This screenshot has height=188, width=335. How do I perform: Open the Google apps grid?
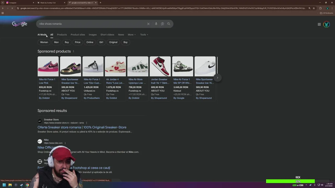tap(319, 24)
